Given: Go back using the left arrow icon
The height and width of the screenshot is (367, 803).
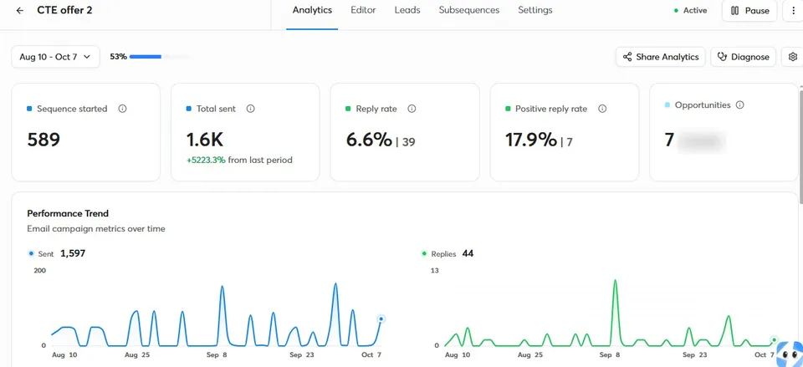Looking at the screenshot, I should (x=20, y=11).
